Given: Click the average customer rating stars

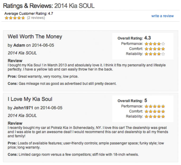Looking at the screenshot, I should (x=15, y=18).
